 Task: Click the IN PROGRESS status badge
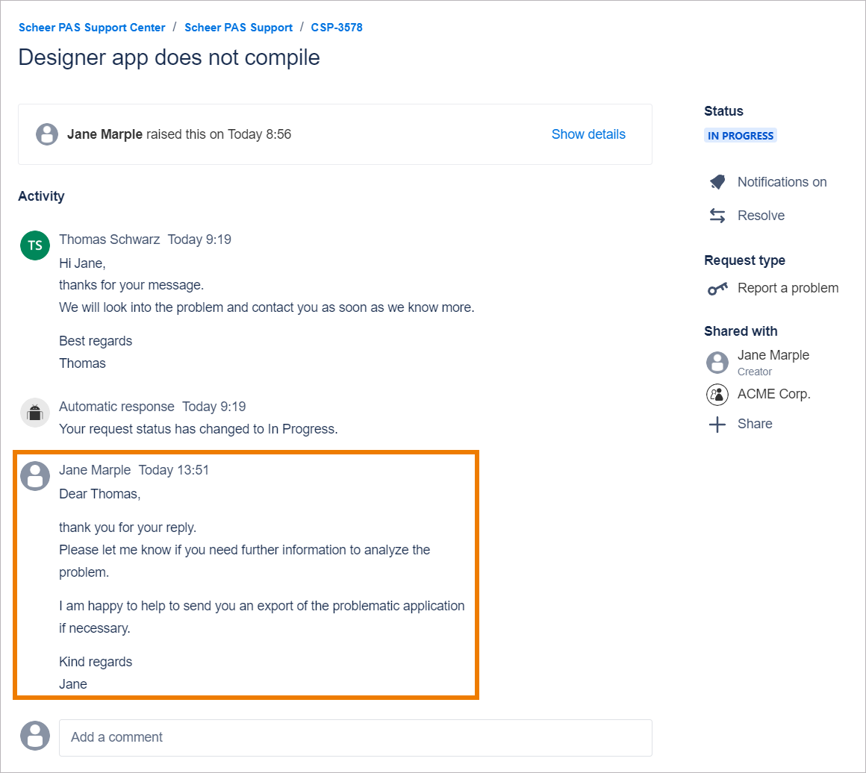[741, 135]
